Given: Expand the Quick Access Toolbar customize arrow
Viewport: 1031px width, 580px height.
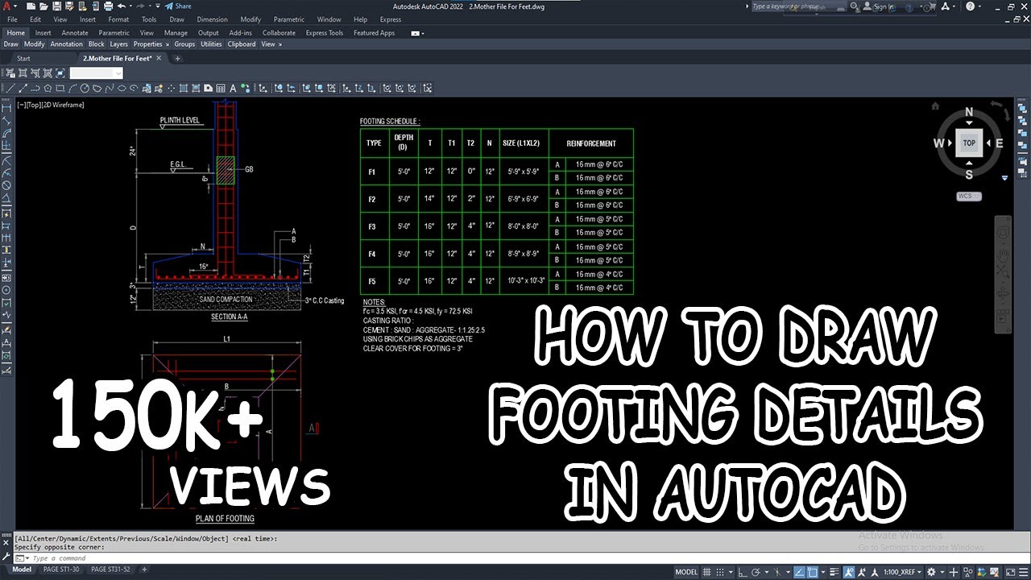Looking at the screenshot, I should pyautogui.click(x=157, y=6).
